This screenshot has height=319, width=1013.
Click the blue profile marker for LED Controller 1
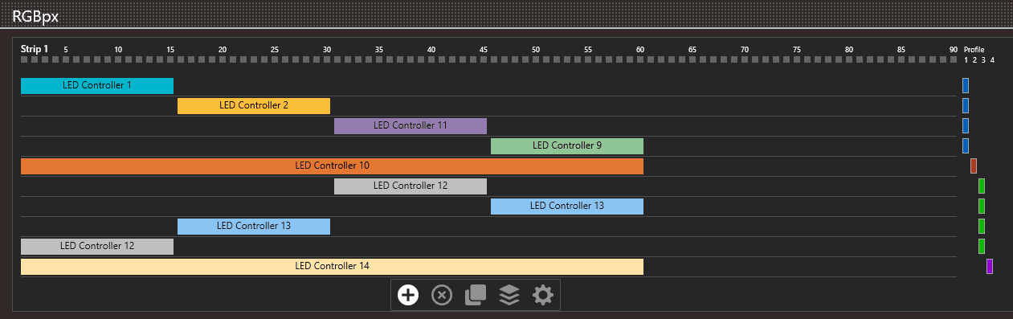[966, 85]
